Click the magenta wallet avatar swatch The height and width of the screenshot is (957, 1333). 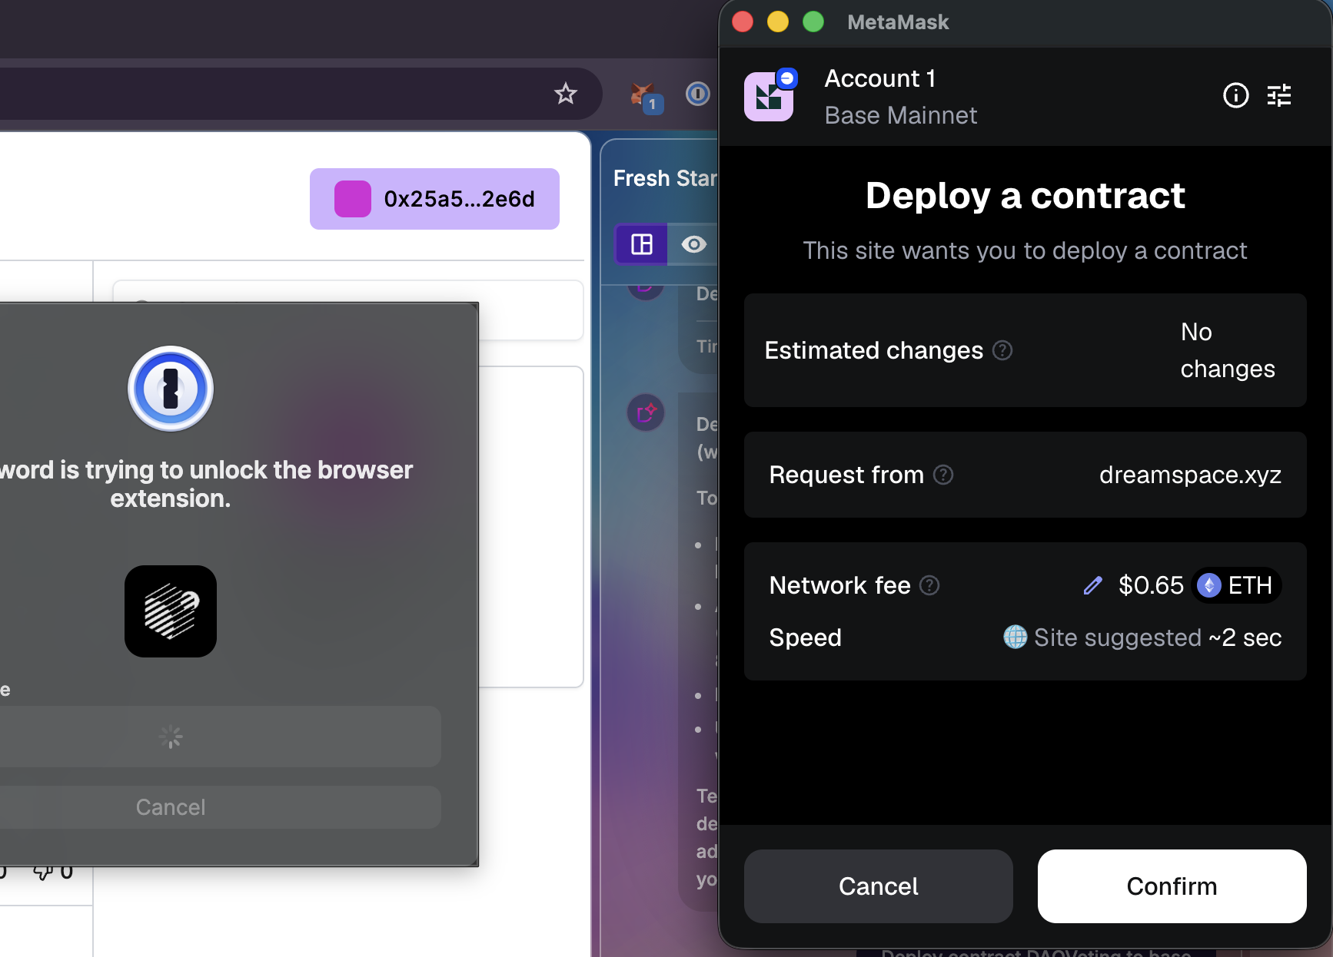(353, 199)
